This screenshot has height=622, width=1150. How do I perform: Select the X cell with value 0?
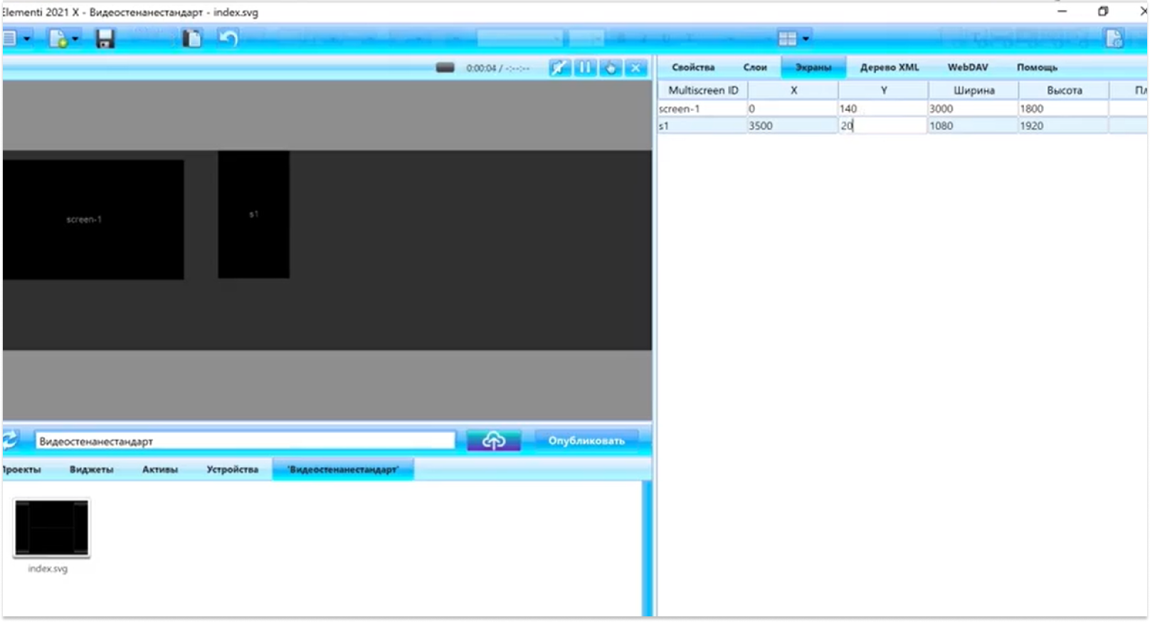coord(793,109)
